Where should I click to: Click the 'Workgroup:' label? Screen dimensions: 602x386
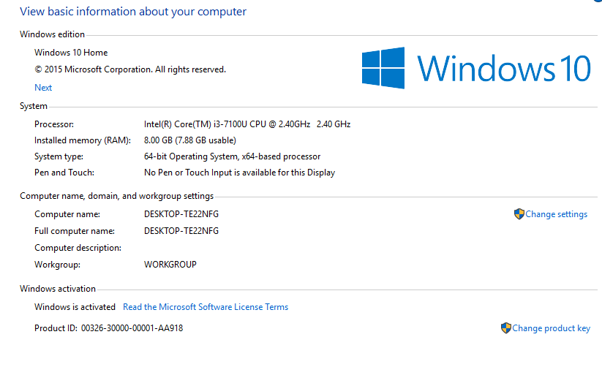pyautogui.click(x=57, y=265)
